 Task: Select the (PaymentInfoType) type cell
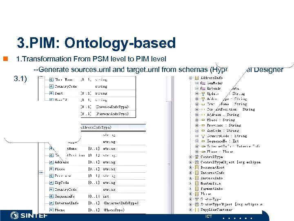click(112, 114)
